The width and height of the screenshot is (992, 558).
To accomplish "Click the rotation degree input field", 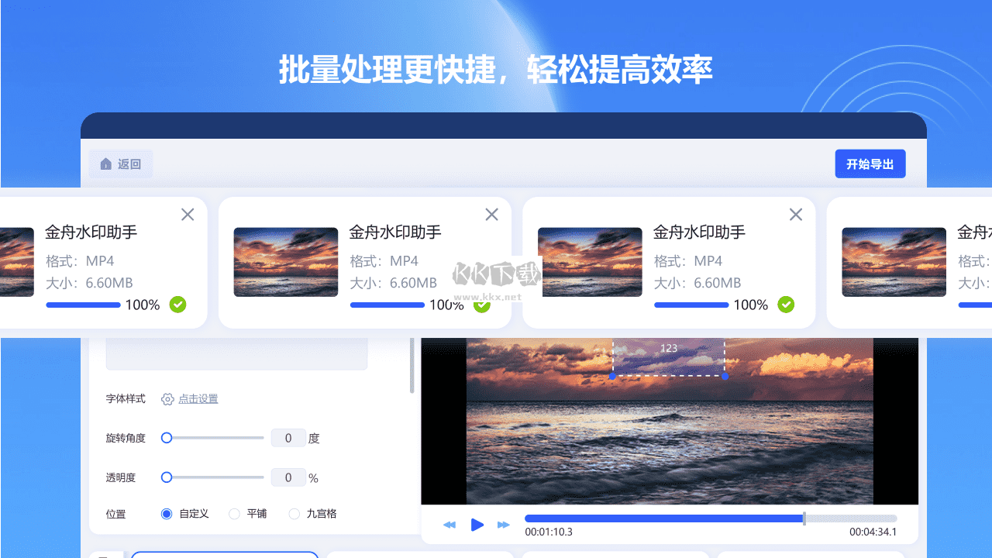I will click(288, 437).
